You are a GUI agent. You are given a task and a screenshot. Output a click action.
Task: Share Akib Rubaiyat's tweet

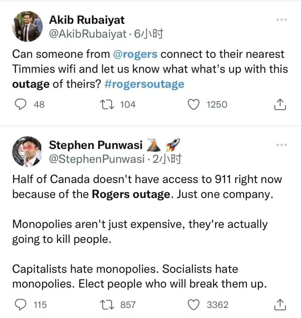[280, 104]
